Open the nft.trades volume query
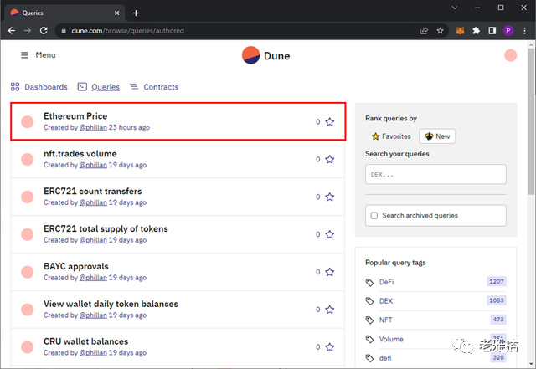Image resolution: width=536 pixels, height=369 pixels. (x=80, y=154)
